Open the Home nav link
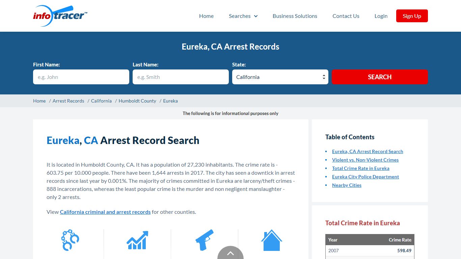The width and height of the screenshot is (461, 259). (206, 16)
